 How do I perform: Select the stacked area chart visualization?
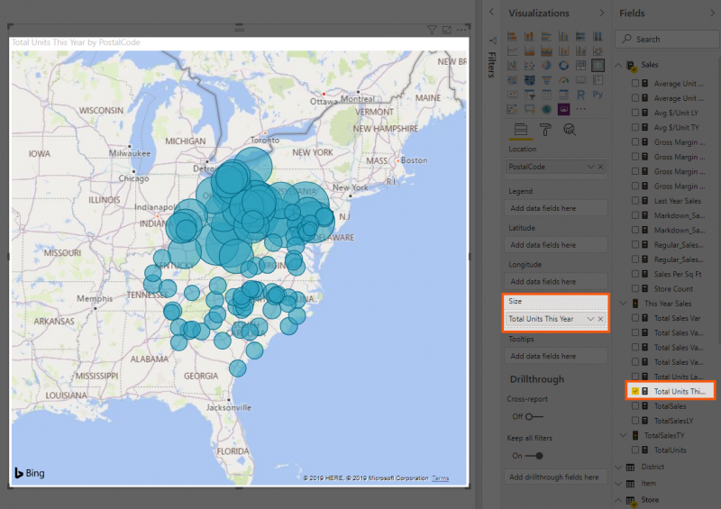coord(546,50)
